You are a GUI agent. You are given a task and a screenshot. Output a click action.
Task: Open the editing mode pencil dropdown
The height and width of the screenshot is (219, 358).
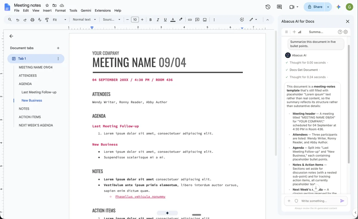pyautogui.click(x=253, y=20)
